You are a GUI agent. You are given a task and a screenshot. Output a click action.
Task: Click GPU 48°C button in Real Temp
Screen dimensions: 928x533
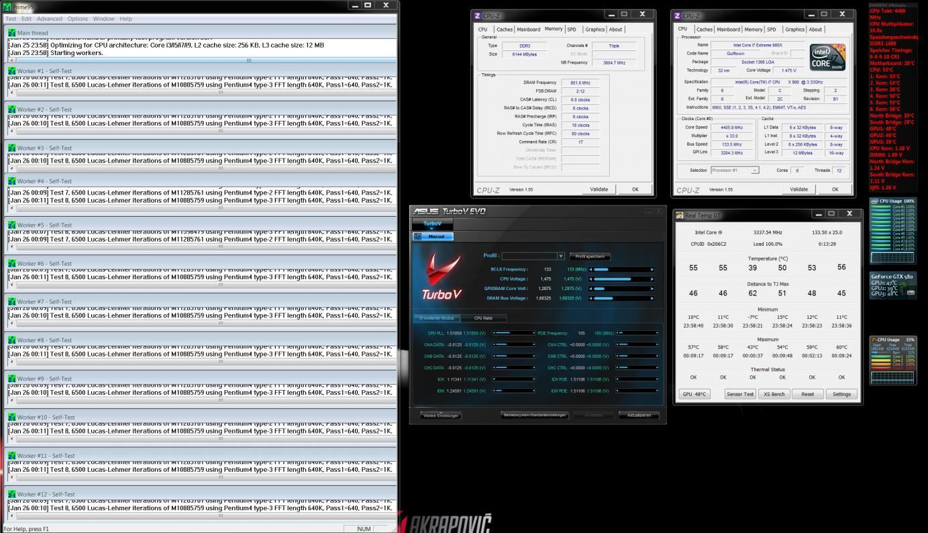point(694,394)
